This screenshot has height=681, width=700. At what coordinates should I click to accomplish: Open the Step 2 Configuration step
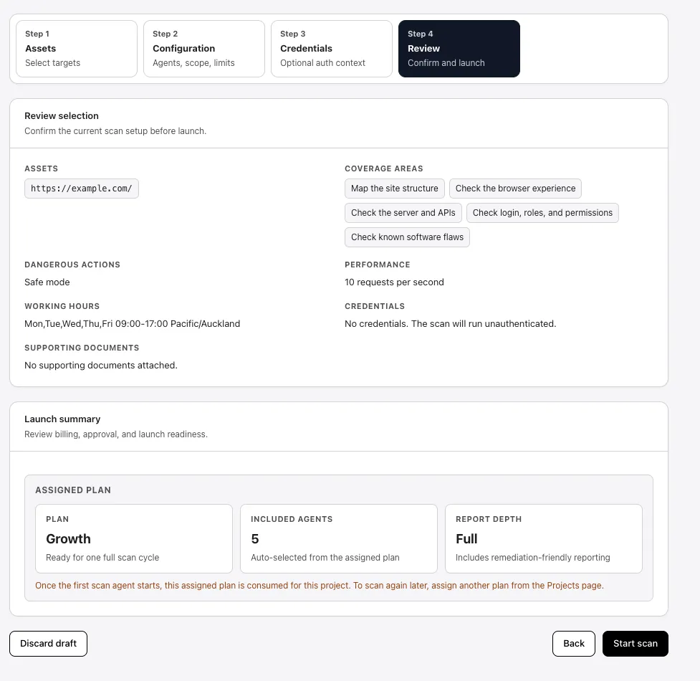203,48
